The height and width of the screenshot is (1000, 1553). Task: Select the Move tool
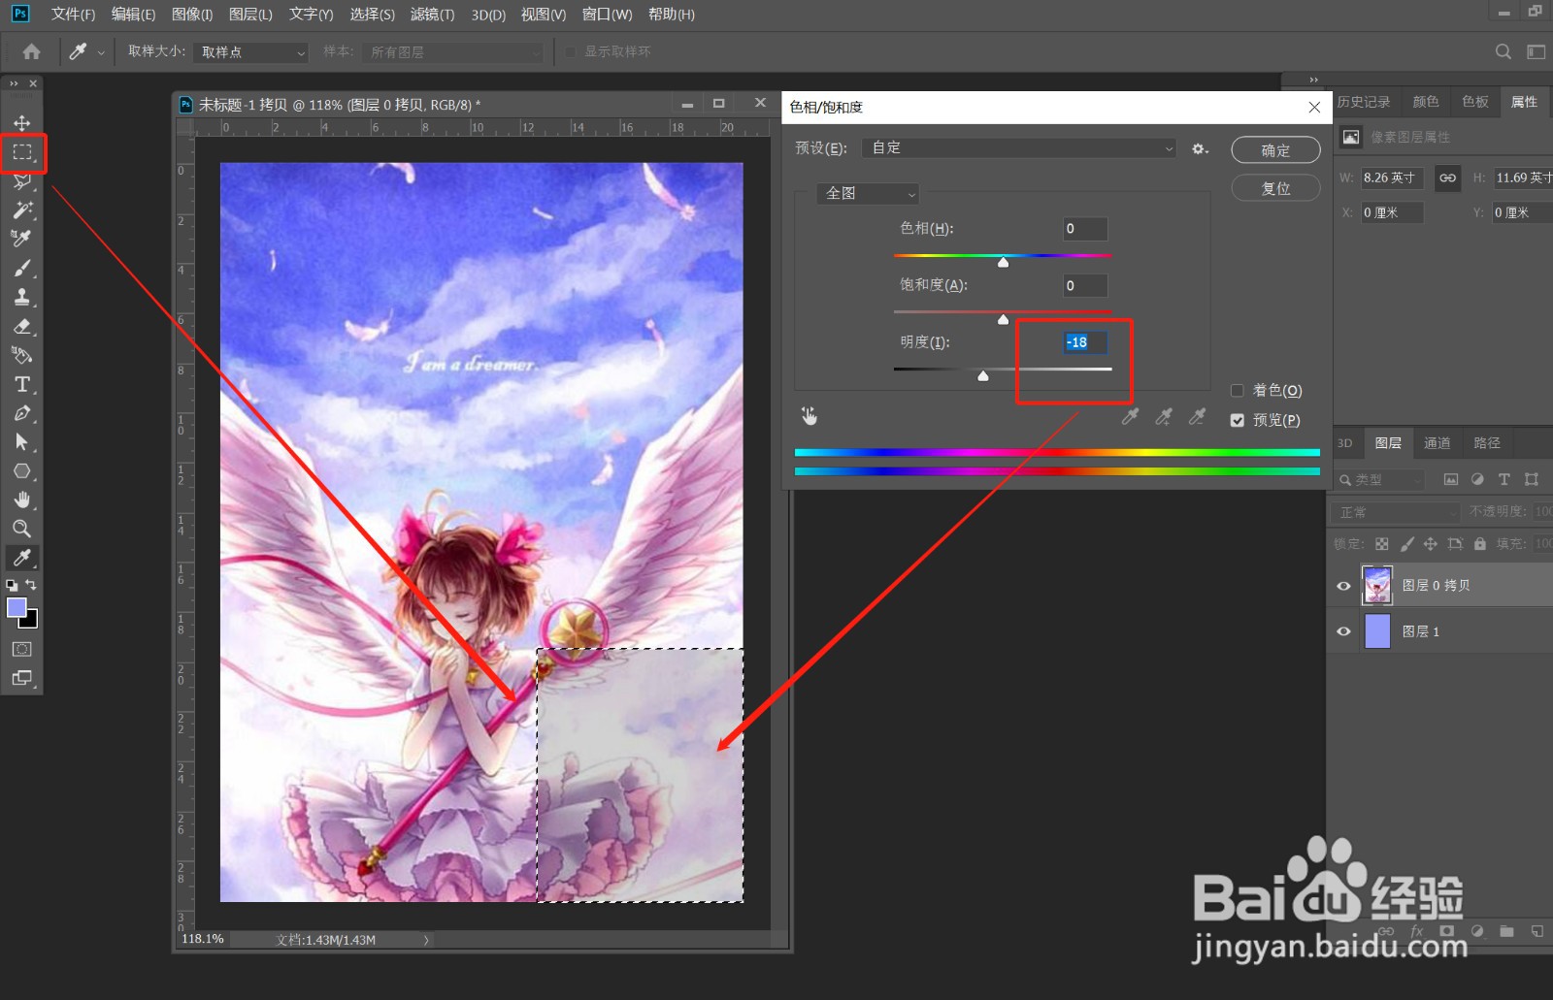coord(21,123)
